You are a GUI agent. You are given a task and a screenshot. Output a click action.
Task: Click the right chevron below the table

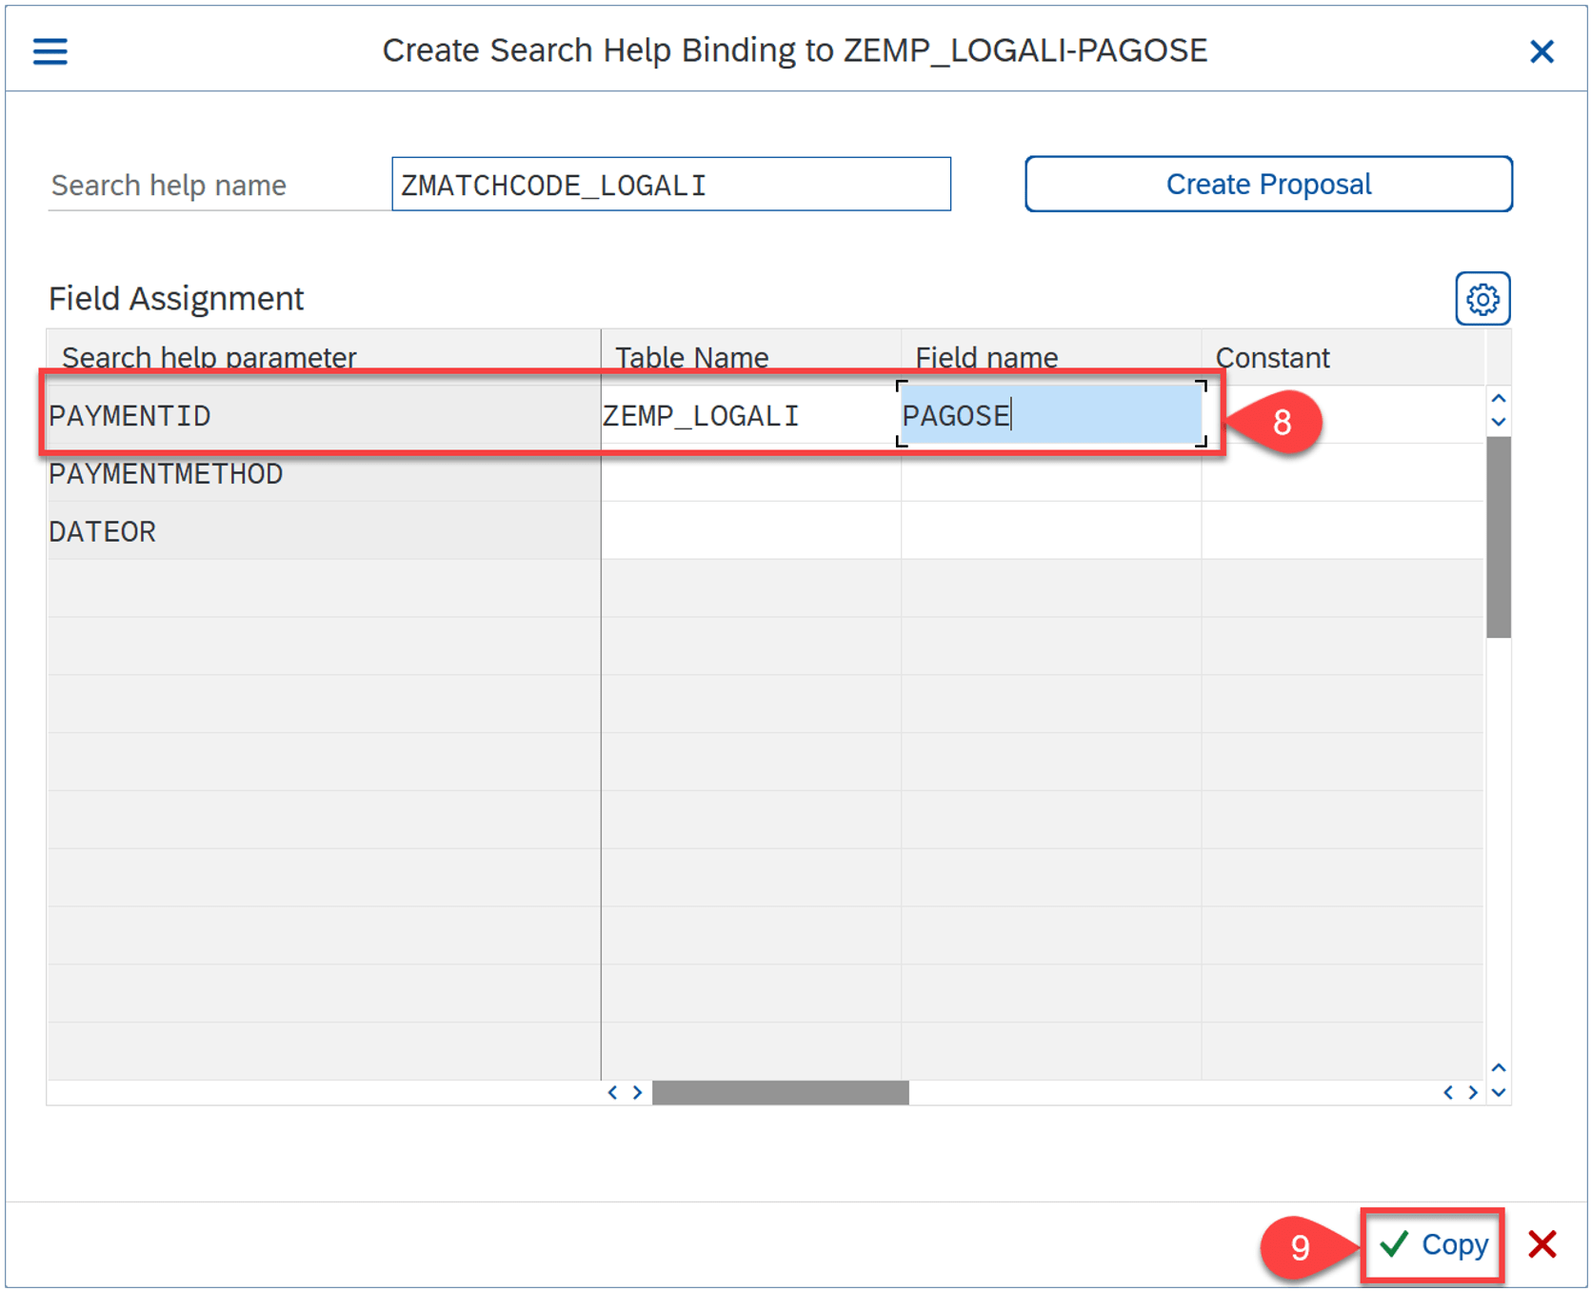click(636, 1093)
